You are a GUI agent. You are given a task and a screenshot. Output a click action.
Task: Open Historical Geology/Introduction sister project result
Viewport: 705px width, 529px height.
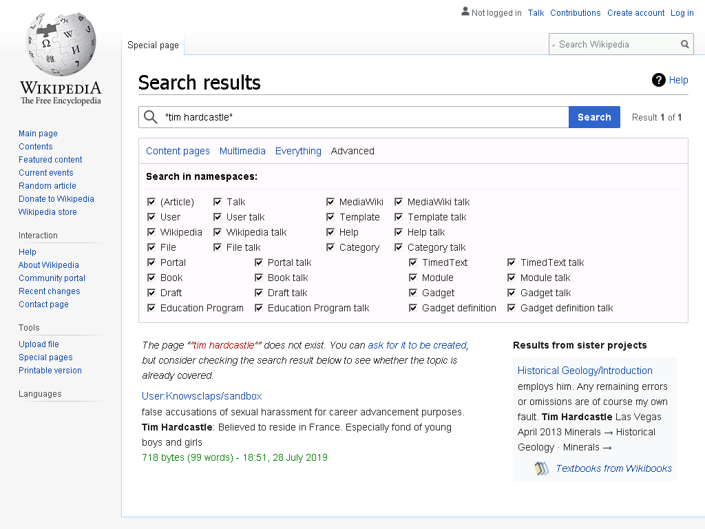point(585,371)
